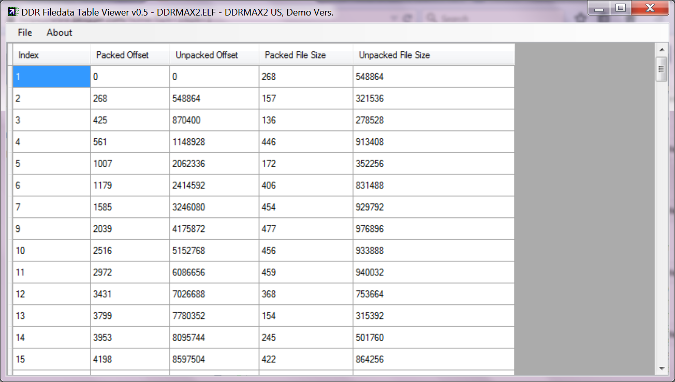
Task: Open the About menu
Action: pyautogui.click(x=60, y=33)
